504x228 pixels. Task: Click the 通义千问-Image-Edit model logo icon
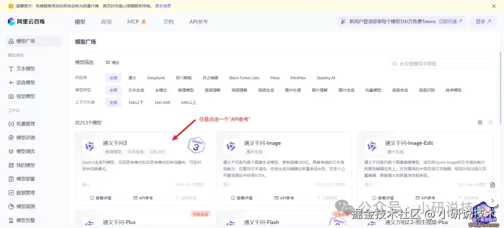point(372,146)
